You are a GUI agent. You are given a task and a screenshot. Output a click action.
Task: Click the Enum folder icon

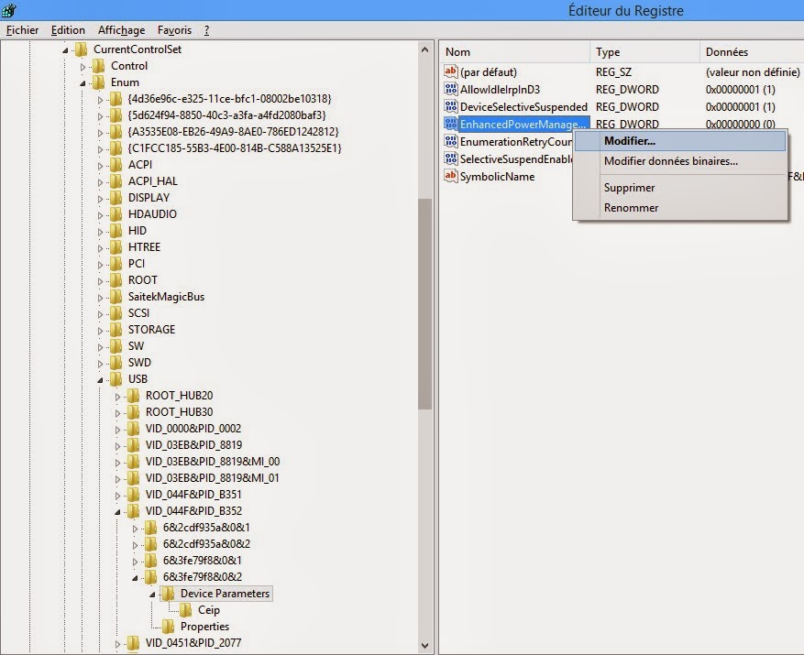98,82
